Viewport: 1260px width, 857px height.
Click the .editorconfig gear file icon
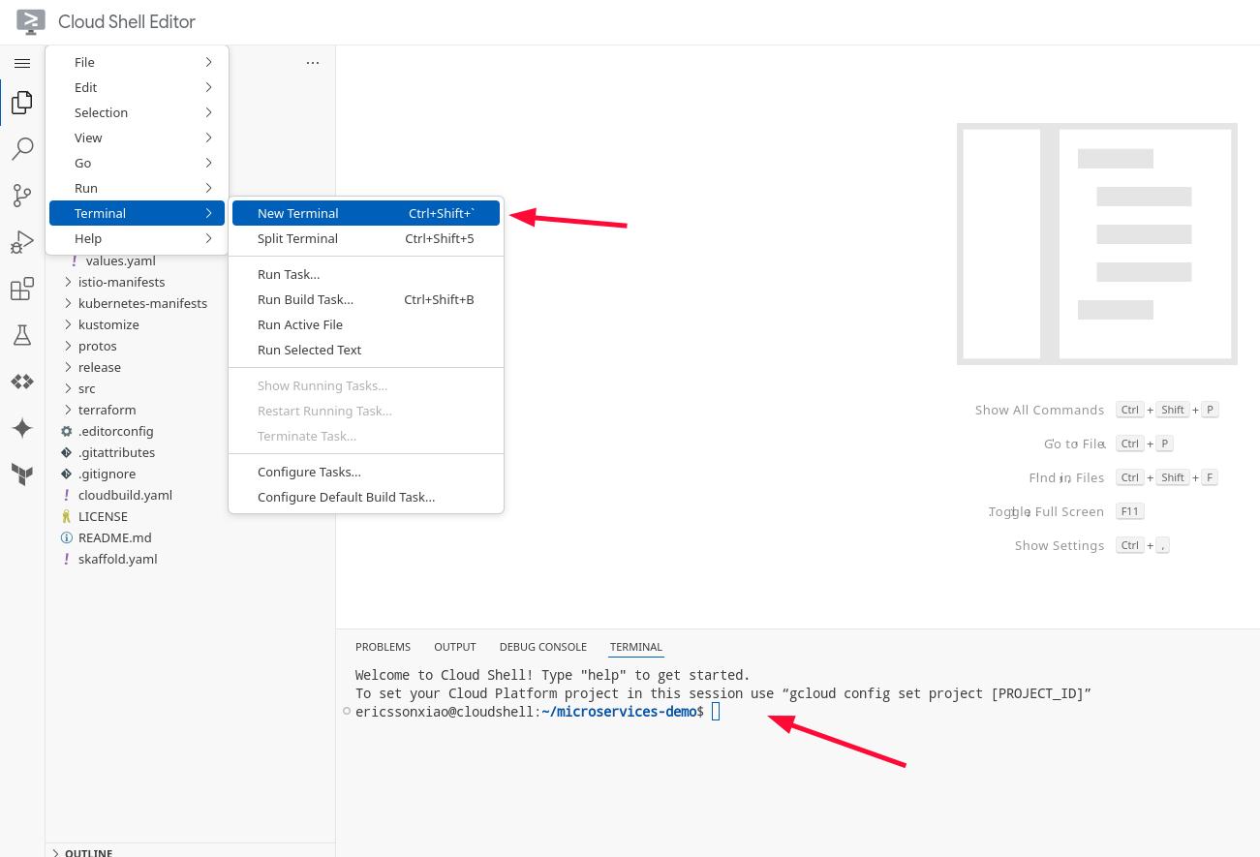coord(67,431)
